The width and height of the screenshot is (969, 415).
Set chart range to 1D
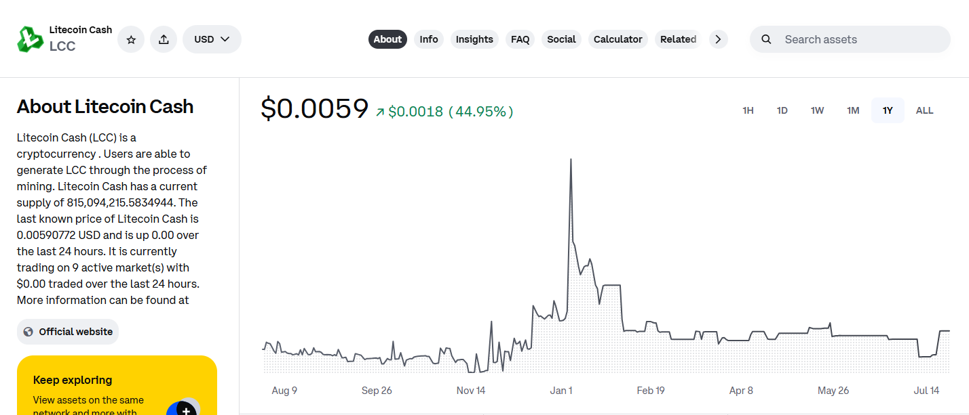[x=782, y=110]
